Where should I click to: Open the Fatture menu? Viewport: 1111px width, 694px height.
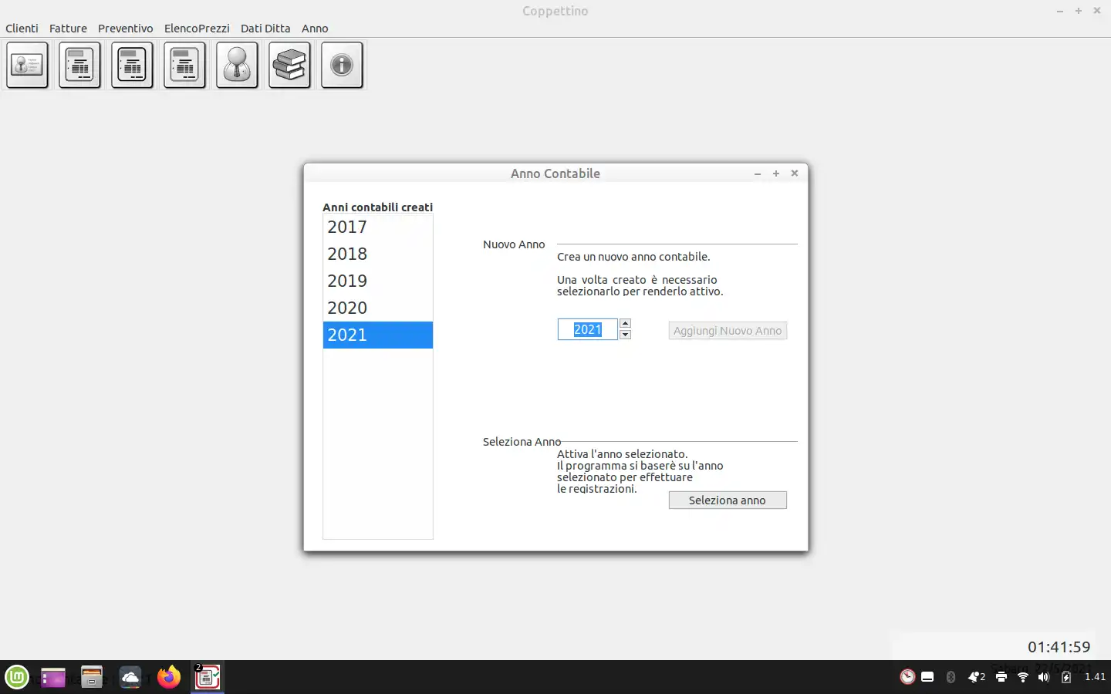[68, 29]
